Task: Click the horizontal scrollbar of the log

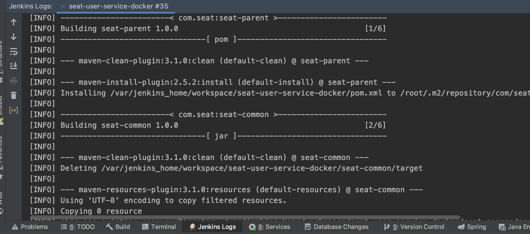Action: point(245,218)
